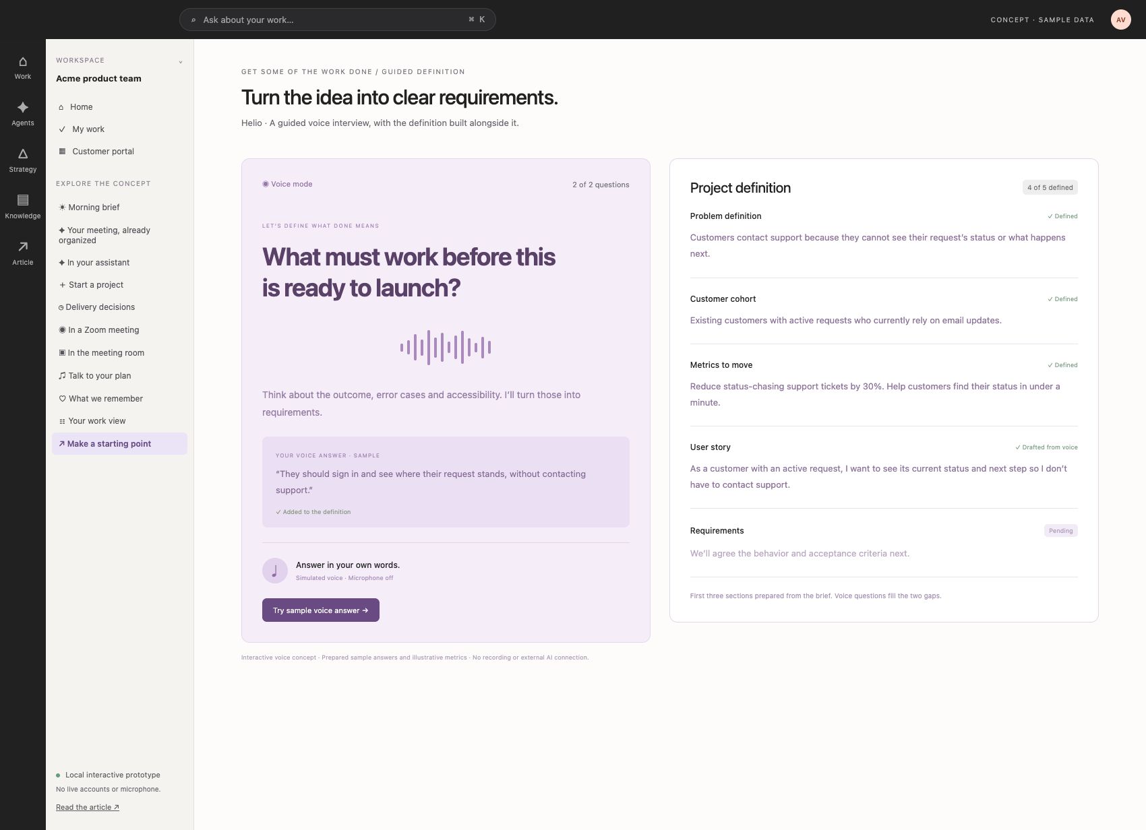Open In the meeting room item
Viewport: 1146px width, 830px height.
[119, 353]
